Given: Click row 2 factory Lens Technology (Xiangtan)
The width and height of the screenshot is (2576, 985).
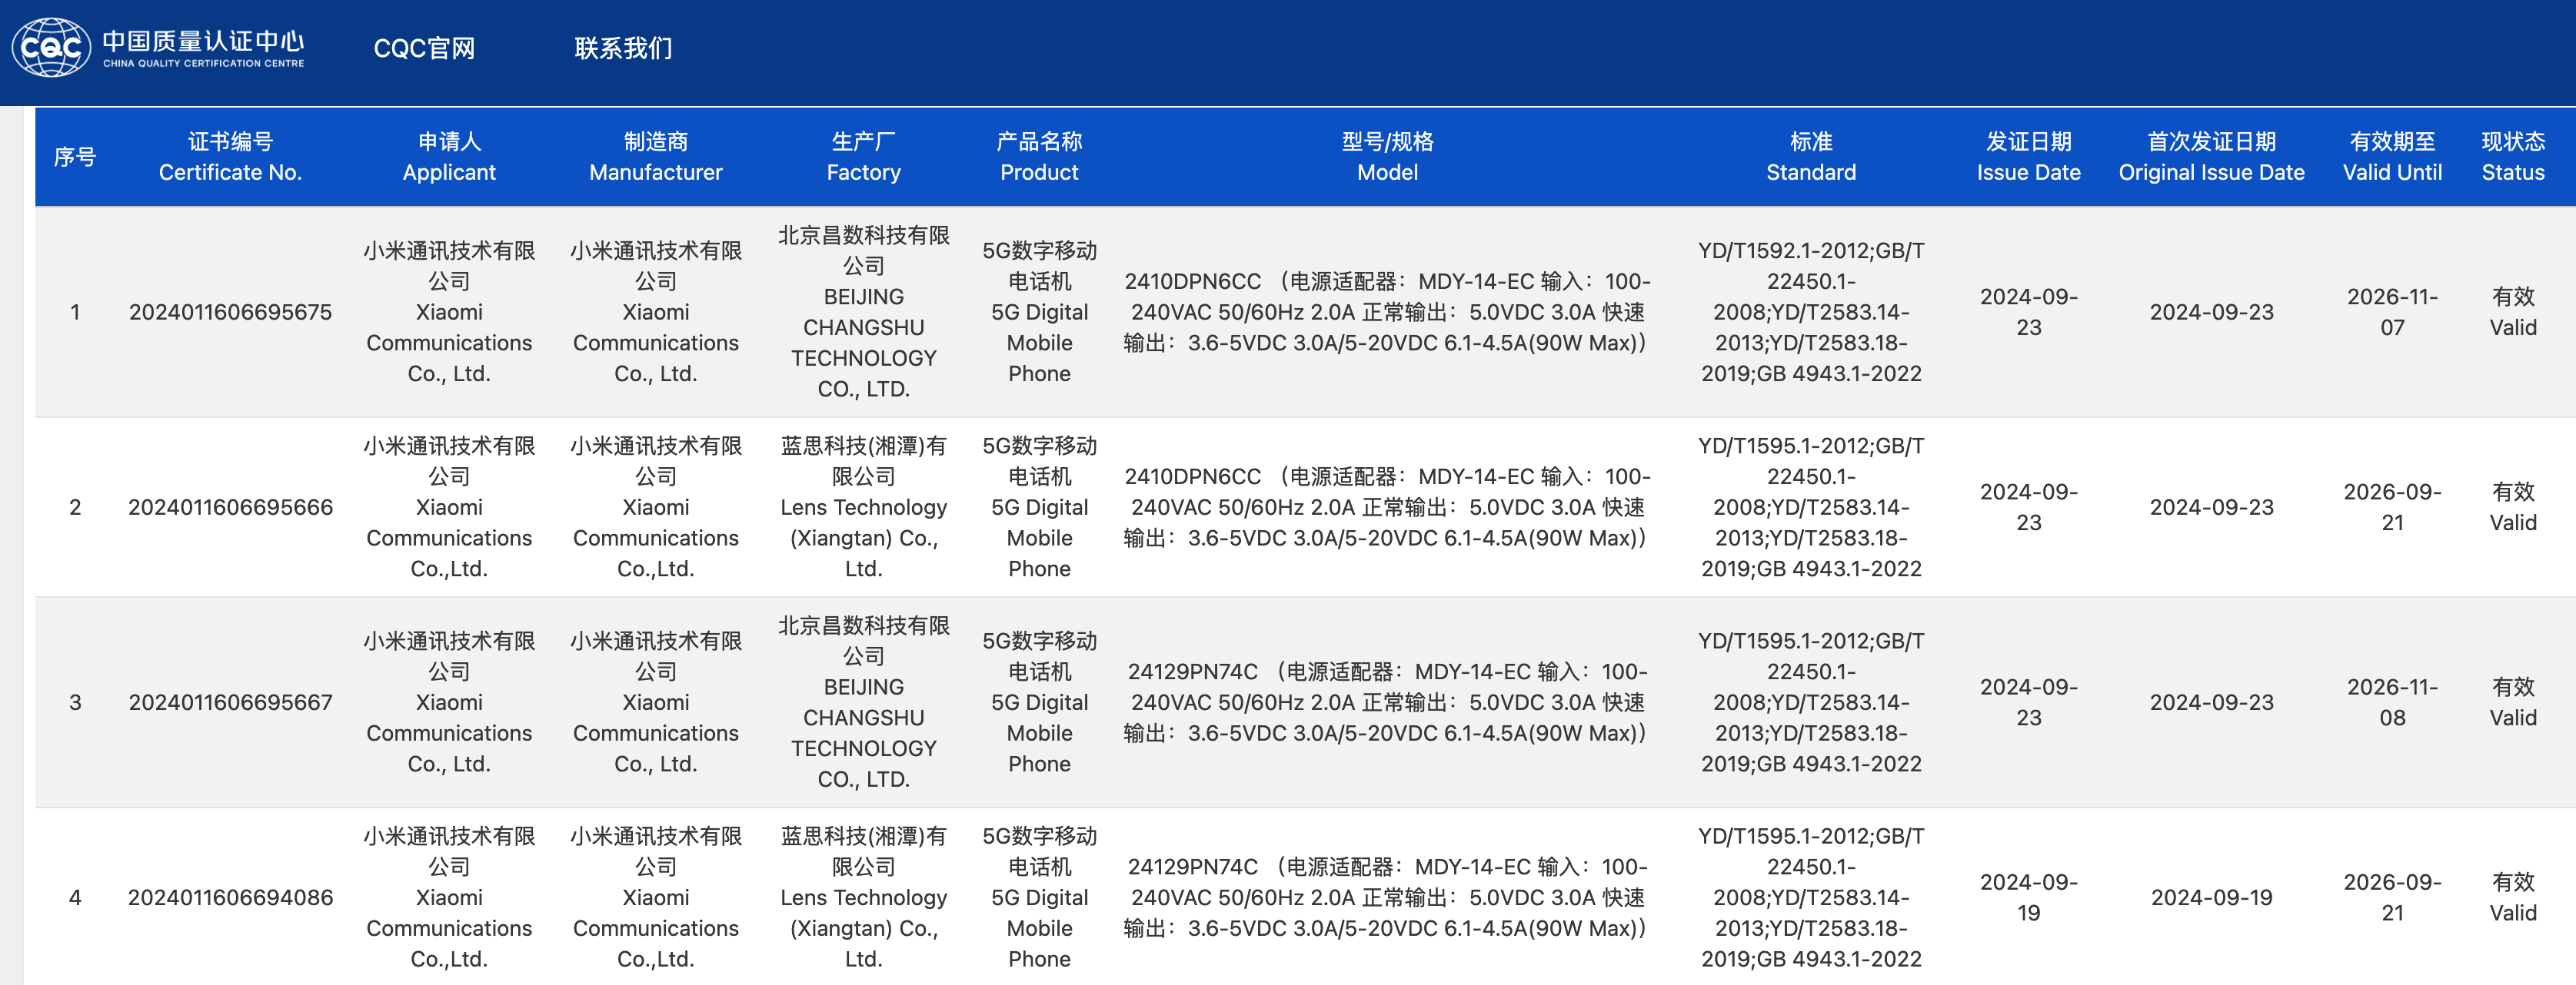Looking at the screenshot, I should pos(864,508).
